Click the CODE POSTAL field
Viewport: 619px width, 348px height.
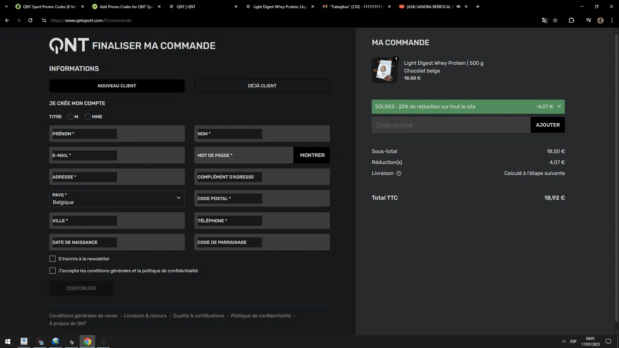(x=262, y=199)
